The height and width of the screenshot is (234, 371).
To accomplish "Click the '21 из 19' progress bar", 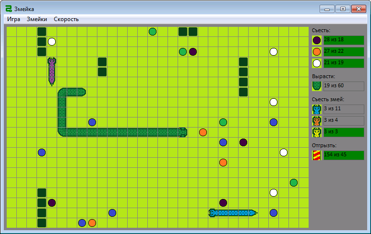I will click(344, 63).
